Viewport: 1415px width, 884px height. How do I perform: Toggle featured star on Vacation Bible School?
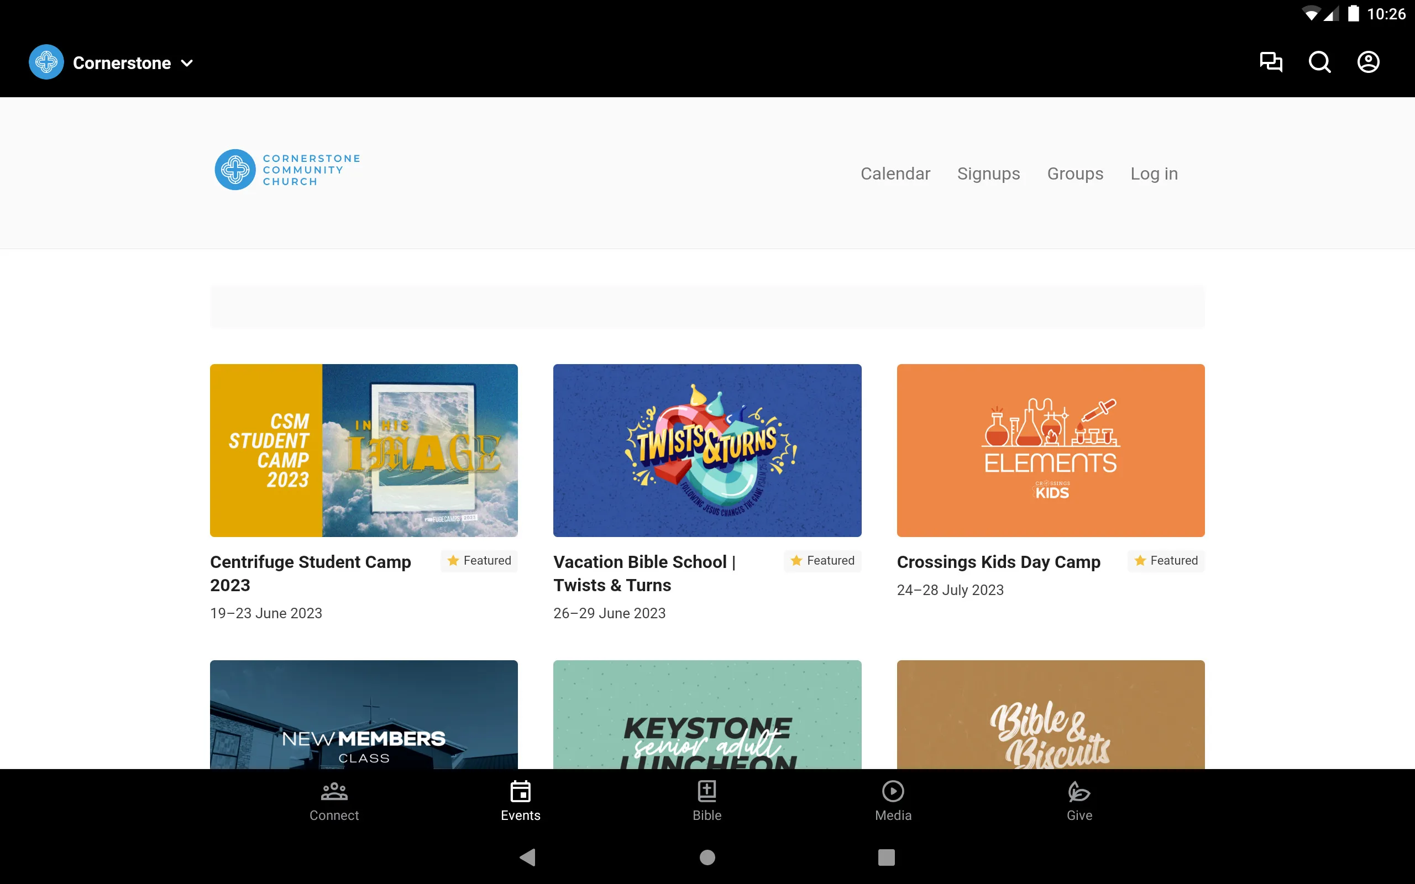pyautogui.click(x=795, y=560)
